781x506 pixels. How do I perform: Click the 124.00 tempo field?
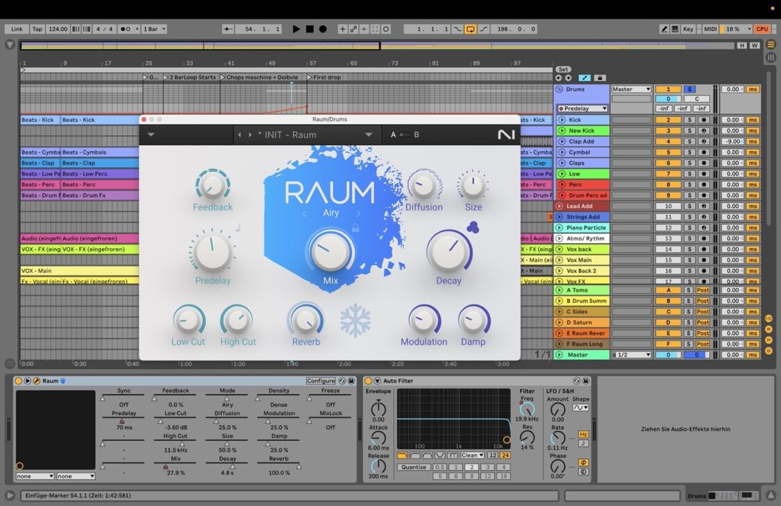point(58,29)
